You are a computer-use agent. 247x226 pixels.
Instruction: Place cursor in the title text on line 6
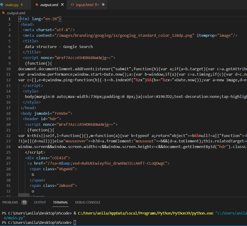[59, 47]
